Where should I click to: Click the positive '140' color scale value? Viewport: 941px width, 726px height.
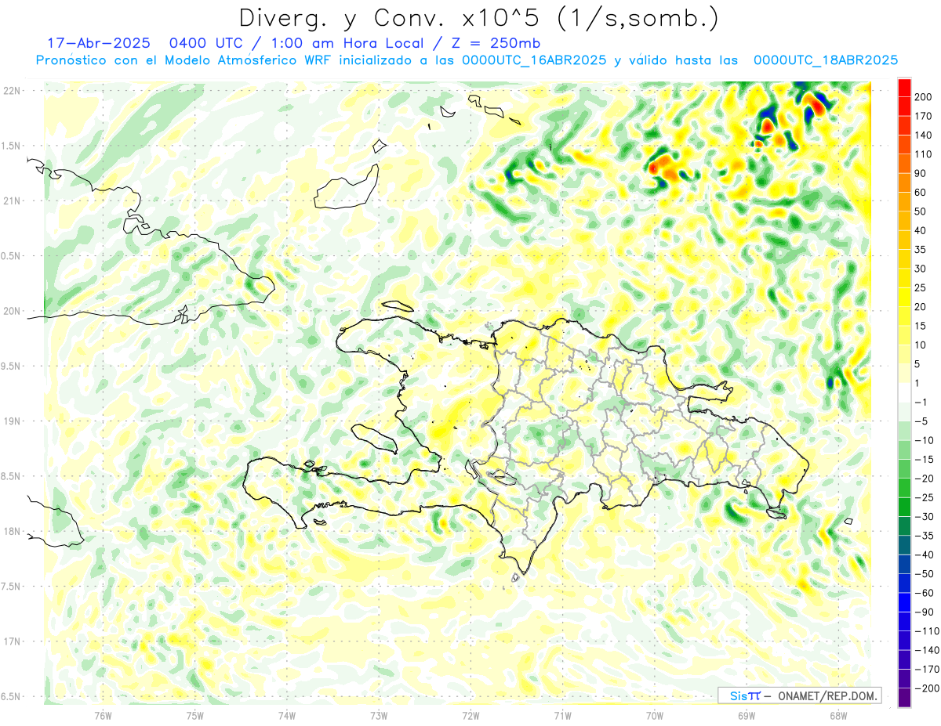924,135
